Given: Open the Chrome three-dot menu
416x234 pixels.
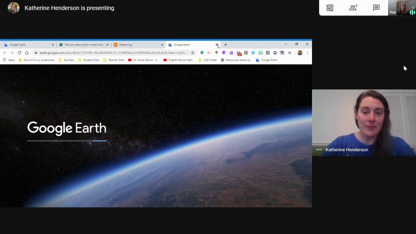Looking at the screenshot, I should [307, 53].
